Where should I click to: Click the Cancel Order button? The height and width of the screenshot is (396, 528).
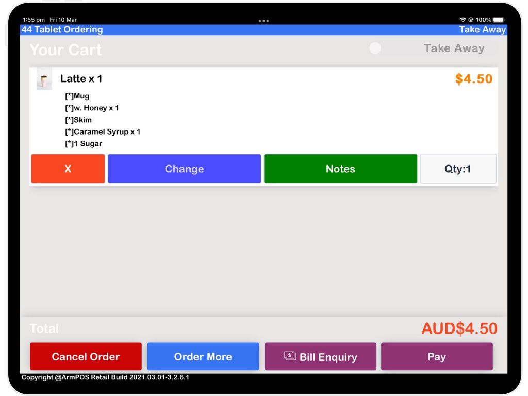[86, 356]
